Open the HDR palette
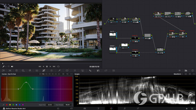 23,70
